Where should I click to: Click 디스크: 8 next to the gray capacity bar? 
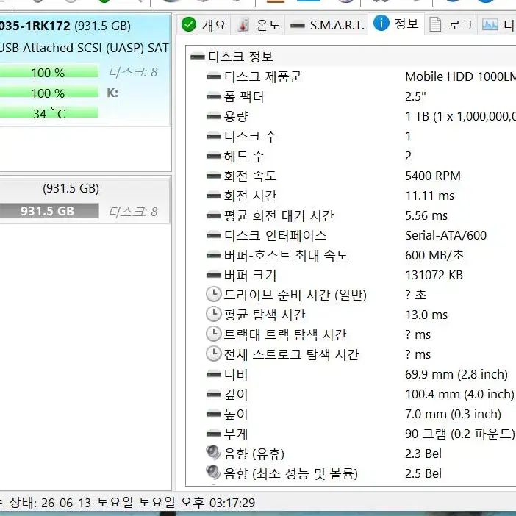133,212
